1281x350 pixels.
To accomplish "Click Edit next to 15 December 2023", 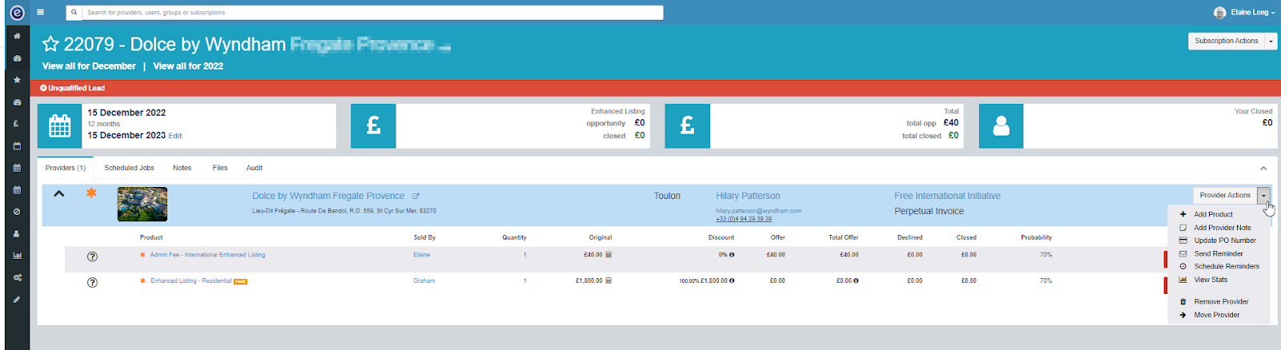I will click(175, 136).
